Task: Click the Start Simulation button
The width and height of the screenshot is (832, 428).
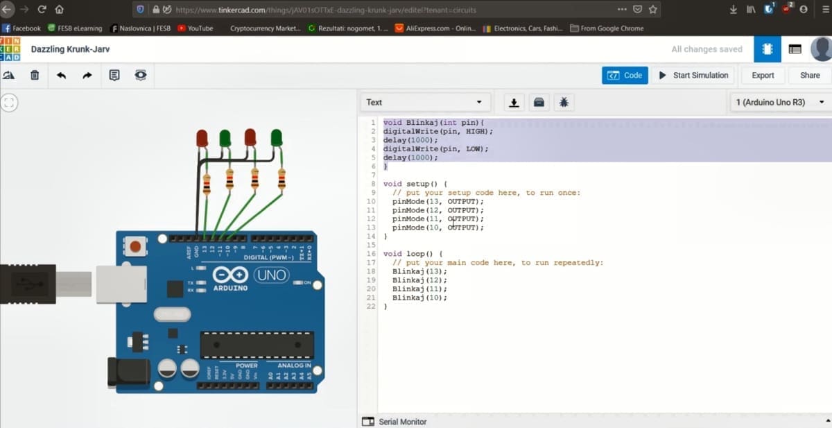Action: [x=693, y=75]
